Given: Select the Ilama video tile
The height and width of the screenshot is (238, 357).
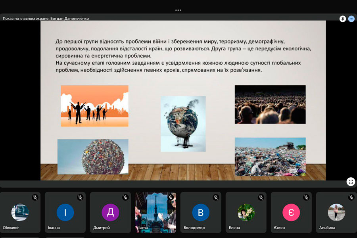Looking at the screenshot, I should pyautogui.click(x=155, y=212).
